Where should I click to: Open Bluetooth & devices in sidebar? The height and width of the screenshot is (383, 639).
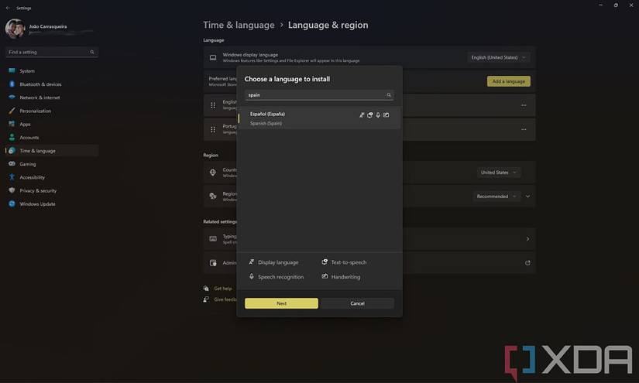[51, 84]
